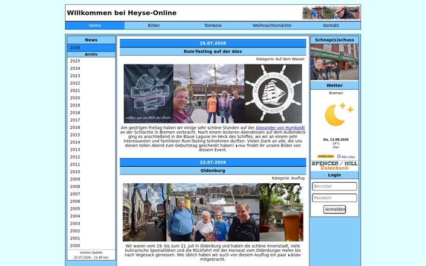Open the Schnap(s)schuss snapshot image

coord(334,62)
